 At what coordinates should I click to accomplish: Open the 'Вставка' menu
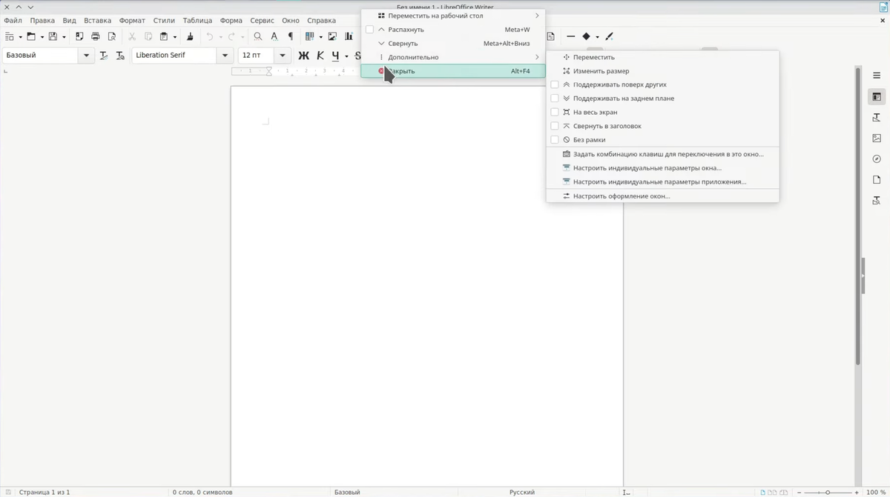(97, 20)
